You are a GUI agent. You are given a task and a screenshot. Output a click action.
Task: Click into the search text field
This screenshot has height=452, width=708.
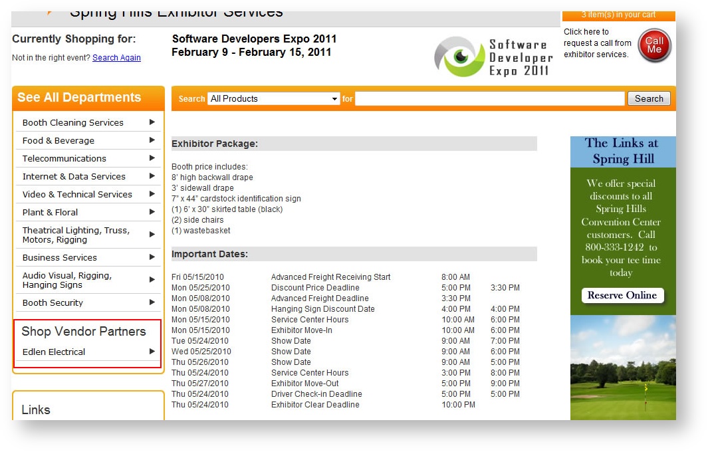490,98
